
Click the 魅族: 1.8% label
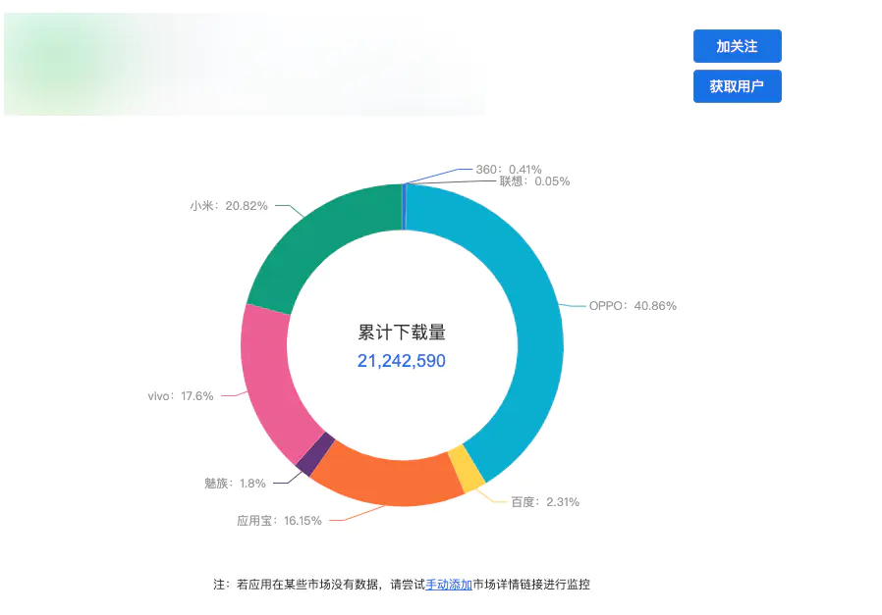coord(235,484)
